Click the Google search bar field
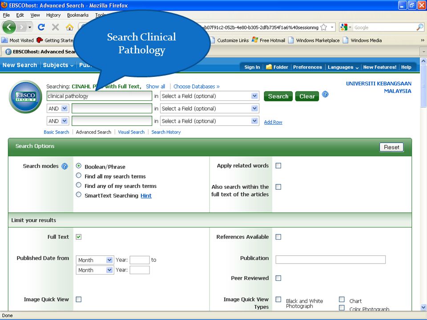Viewport: 427px width, 320px height. [384, 27]
